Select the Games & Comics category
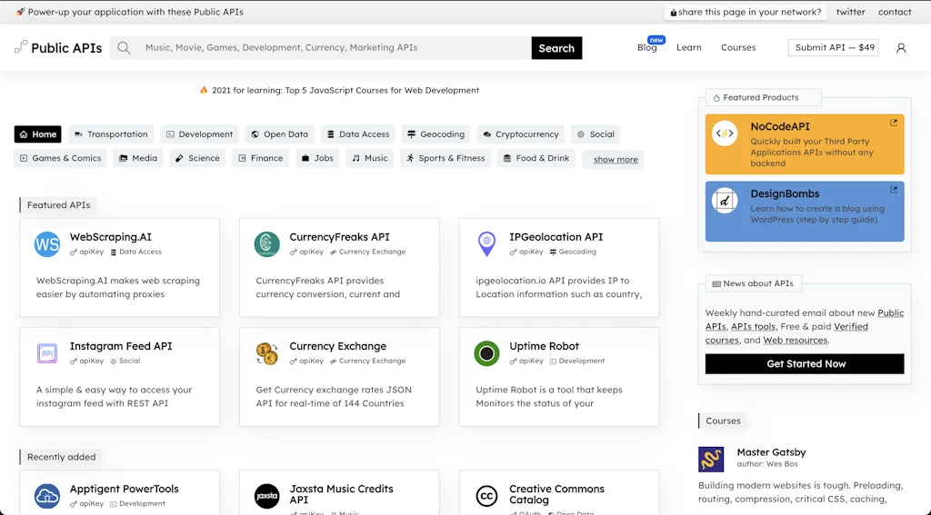931x515 pixels. tap(61, 158)
